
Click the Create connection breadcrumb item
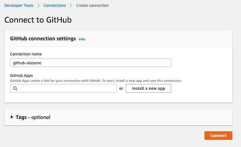92,6
